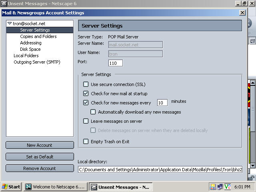The width and height of the screenshot is (256, 192).
Task: Click toolbar icon right of dialog in background window
Action: click(252, 41)
